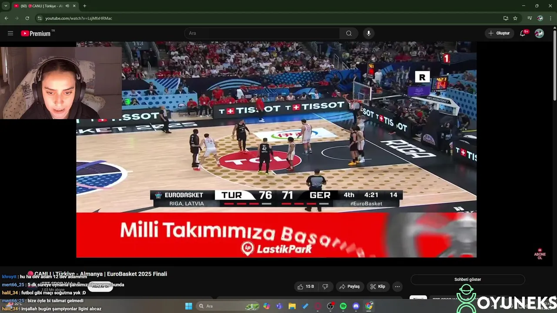Click the YouTube search magnifier button

click(349, 33)
